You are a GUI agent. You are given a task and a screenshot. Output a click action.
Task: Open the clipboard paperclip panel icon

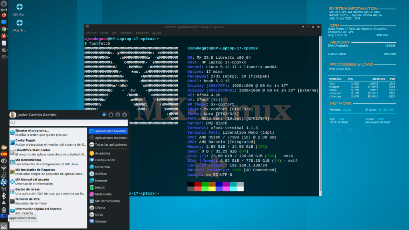4,175
